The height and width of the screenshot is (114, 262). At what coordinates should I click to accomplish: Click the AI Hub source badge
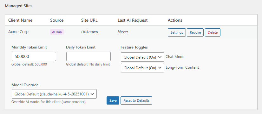click(57, 32)
